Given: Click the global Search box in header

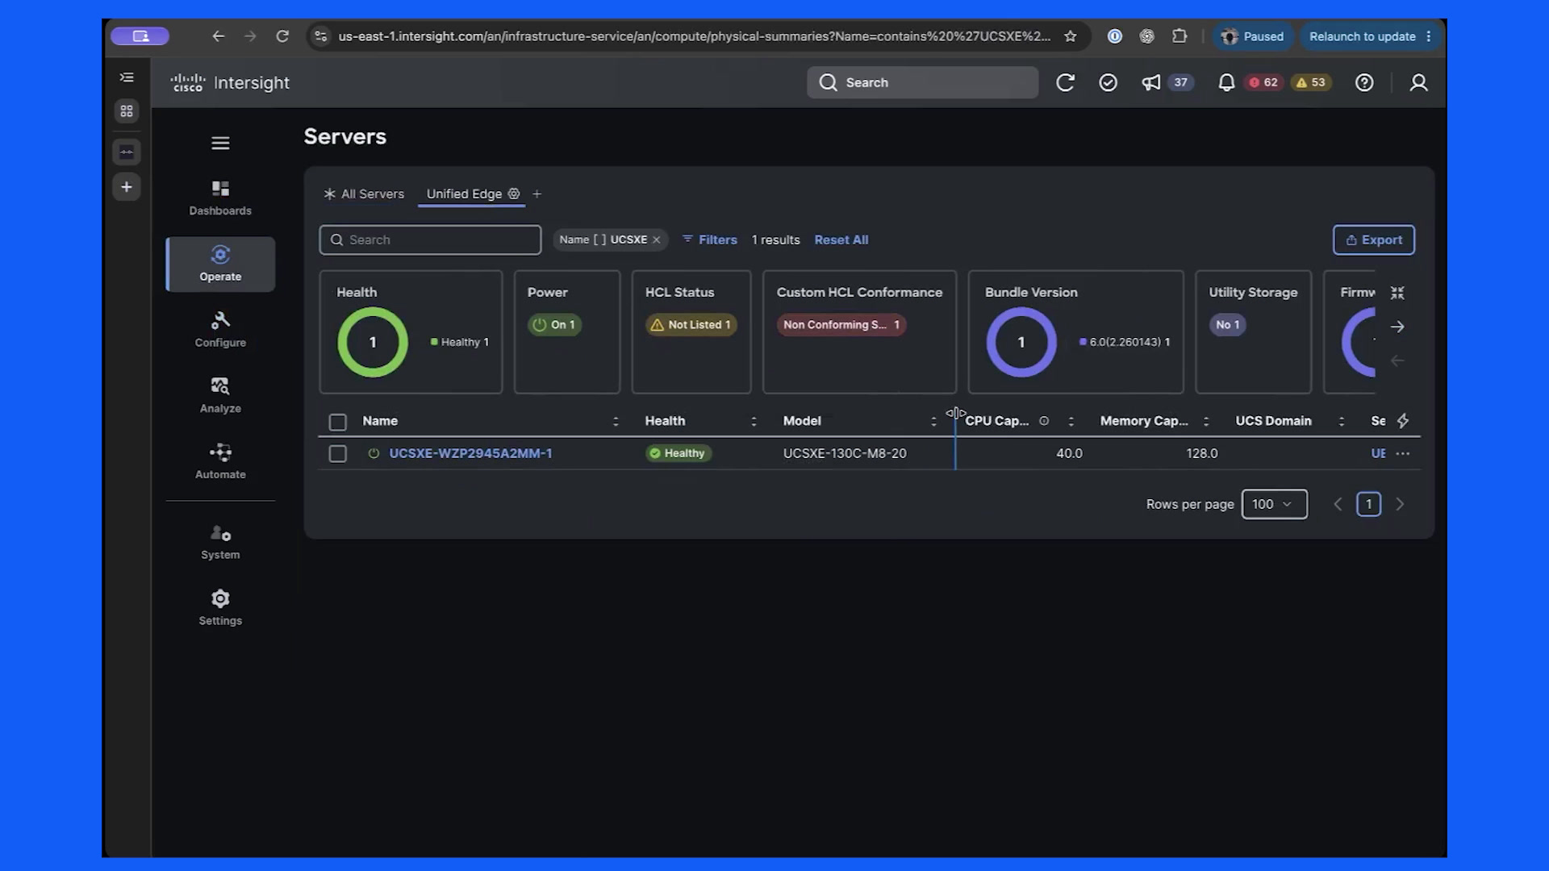Looking at the screenshot, I should coord(922,82).
